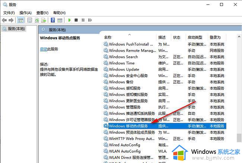Screen dimensions: 242x163
Task: Click the Pause service icon
Action: 83,20
